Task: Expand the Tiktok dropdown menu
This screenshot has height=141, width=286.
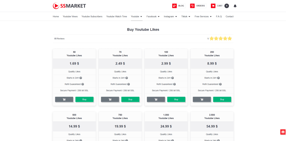Action: [x=186, y=16]
